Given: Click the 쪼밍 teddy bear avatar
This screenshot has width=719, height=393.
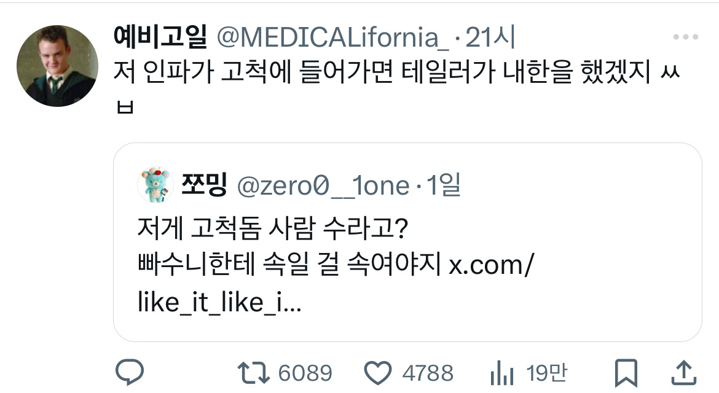Looking at the screenshot, I should (x=154, y=184).
